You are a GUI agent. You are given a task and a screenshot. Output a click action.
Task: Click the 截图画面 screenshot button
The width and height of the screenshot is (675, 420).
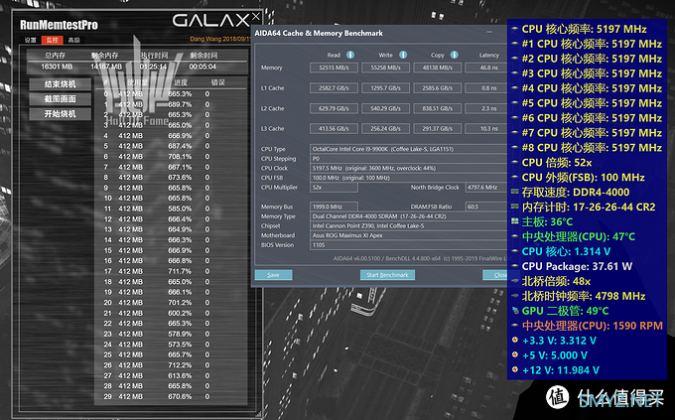click(x=61, y=99)
